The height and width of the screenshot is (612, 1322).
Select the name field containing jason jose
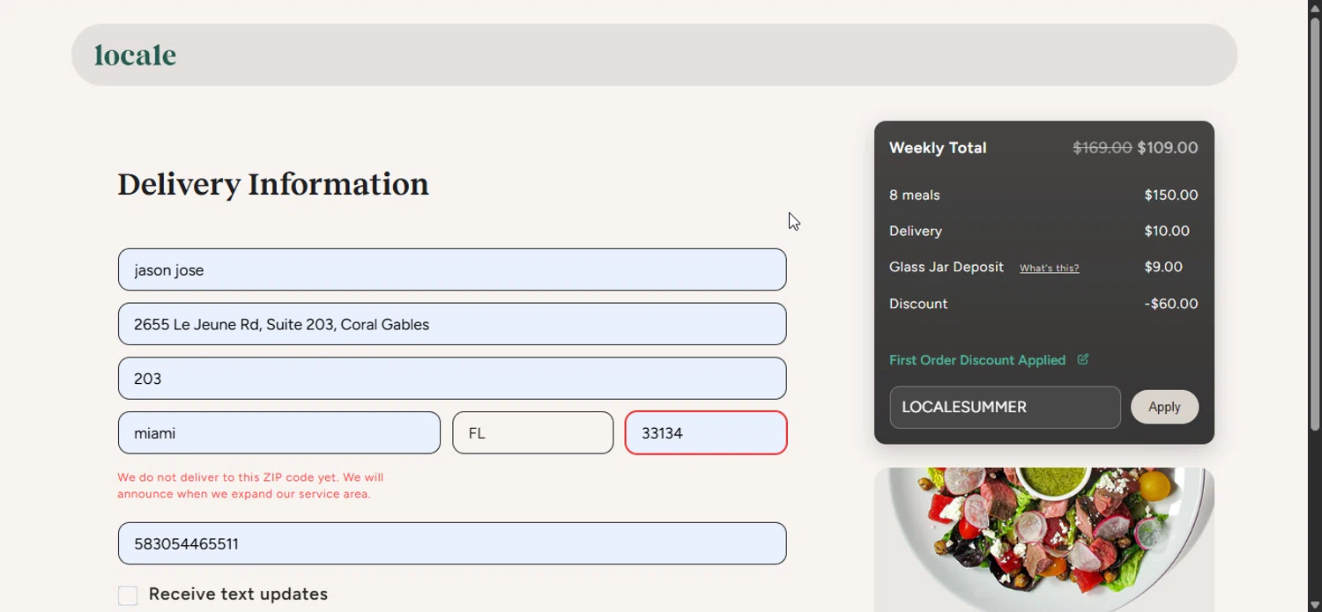452,269
